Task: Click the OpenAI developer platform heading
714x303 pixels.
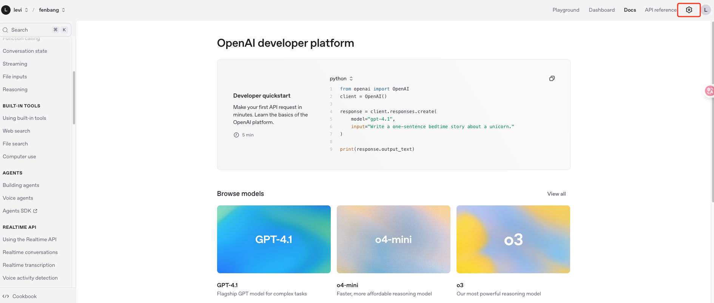Action: pyautogui.click(x=285, y=43)
